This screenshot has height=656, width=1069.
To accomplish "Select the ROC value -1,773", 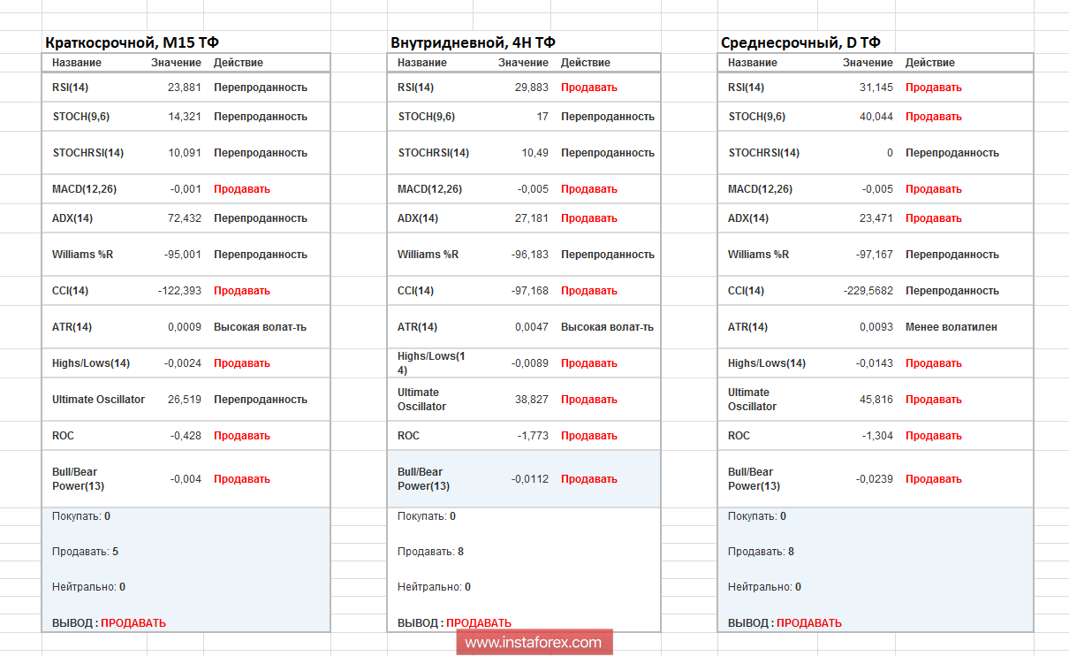I will [x=533, y=436].
